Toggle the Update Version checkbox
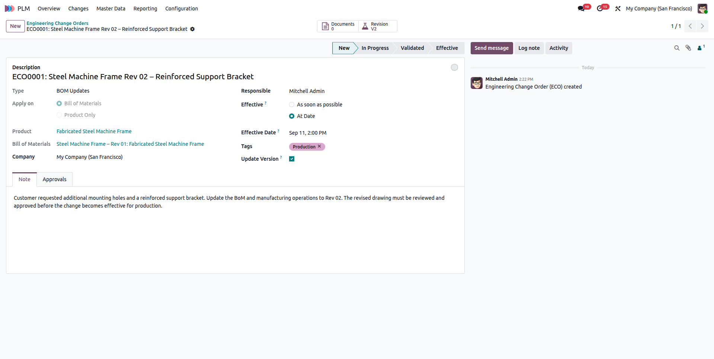714x359 pixels. click(292, 159)
